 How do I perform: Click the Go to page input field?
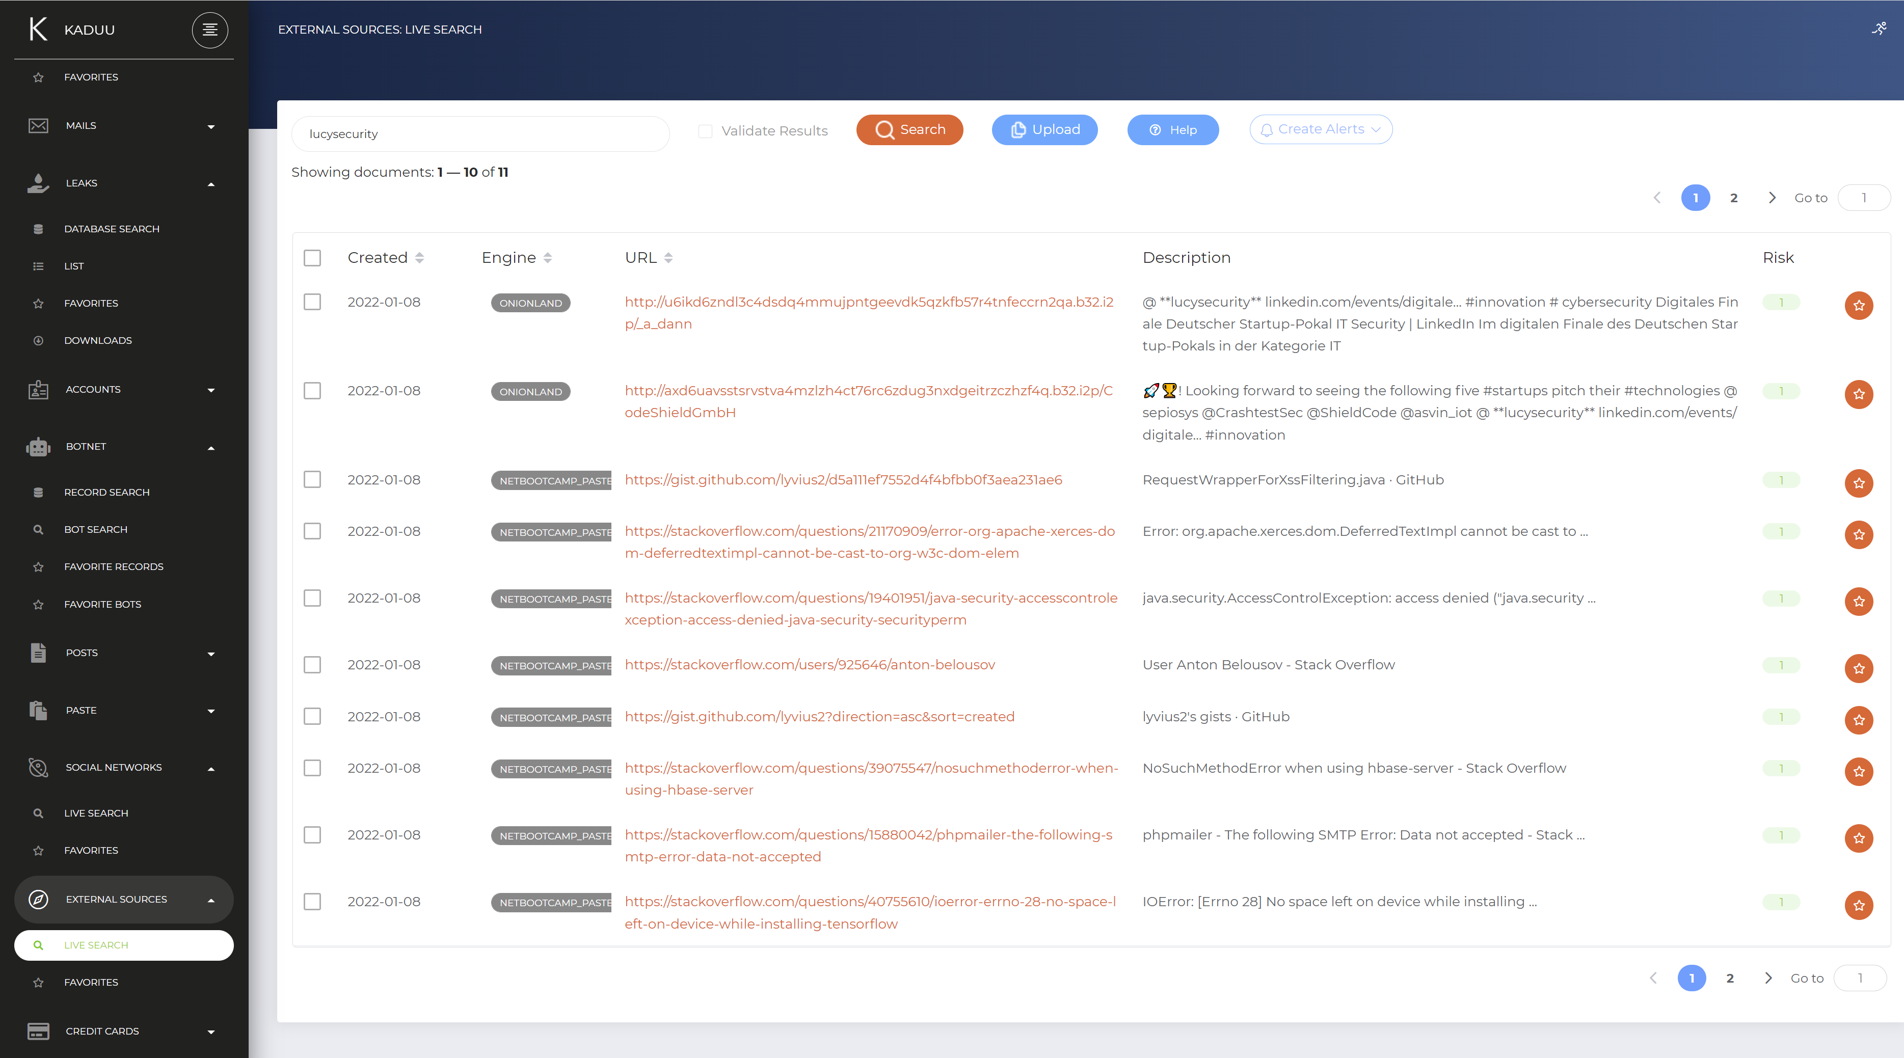[x=1863, y=197]
